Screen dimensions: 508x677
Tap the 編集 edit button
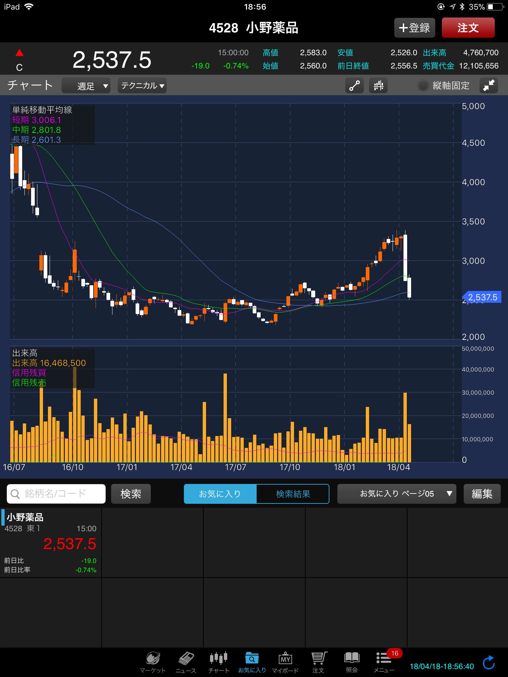click(x=482, y=494)
